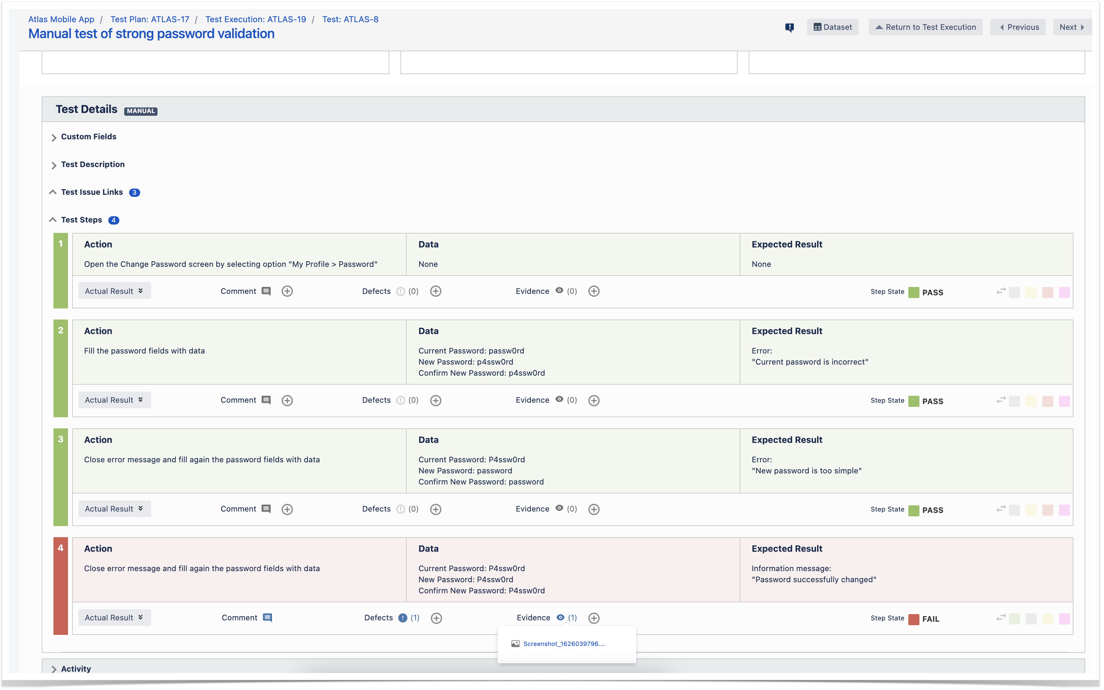
Task: Toggle evidence eye icon in step 3
Action: tap(559, 508)
